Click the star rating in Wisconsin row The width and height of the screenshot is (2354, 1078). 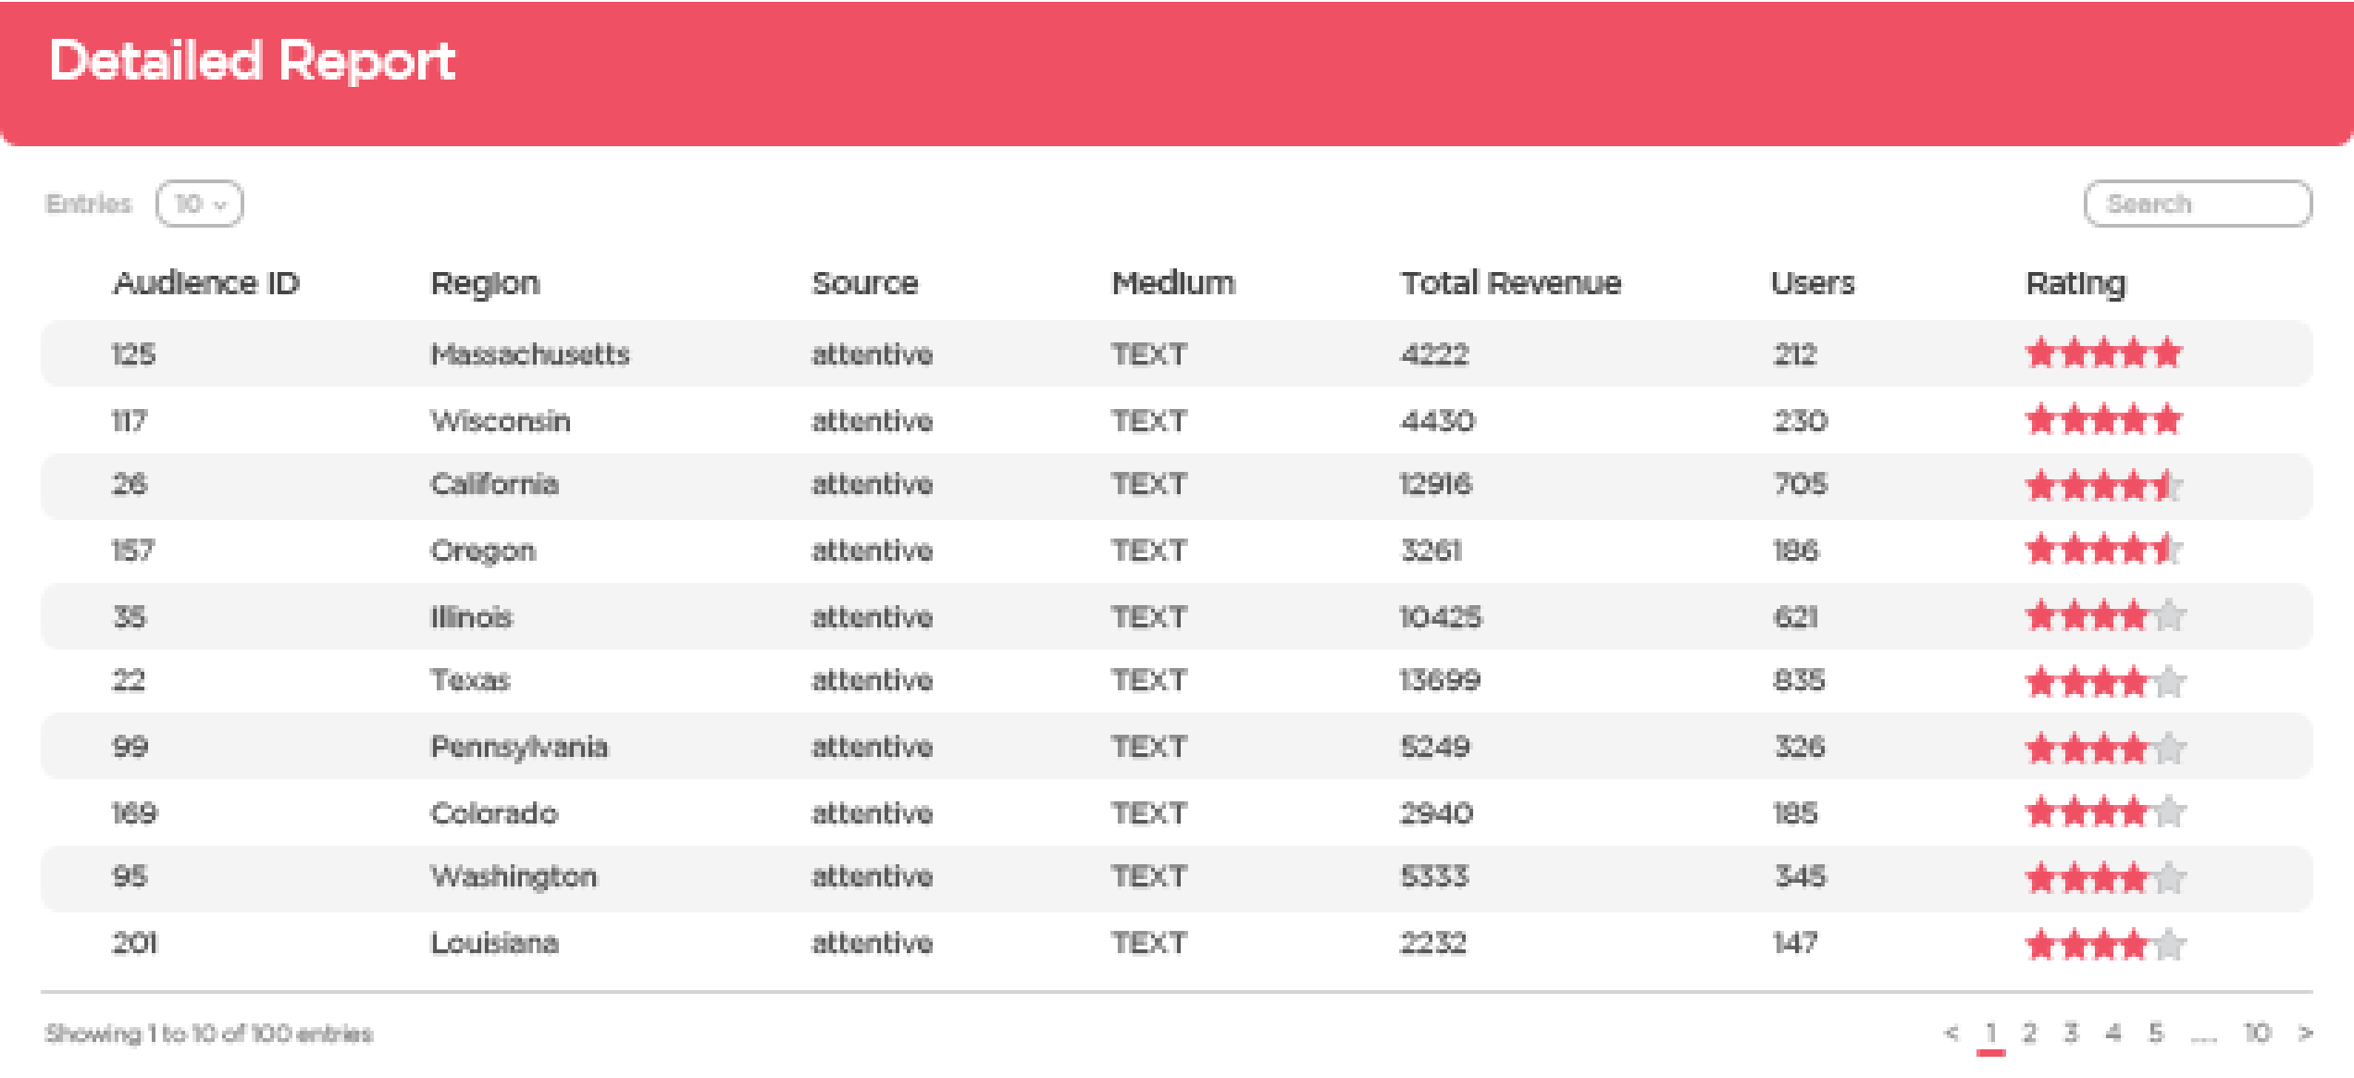click(2103, 421)
